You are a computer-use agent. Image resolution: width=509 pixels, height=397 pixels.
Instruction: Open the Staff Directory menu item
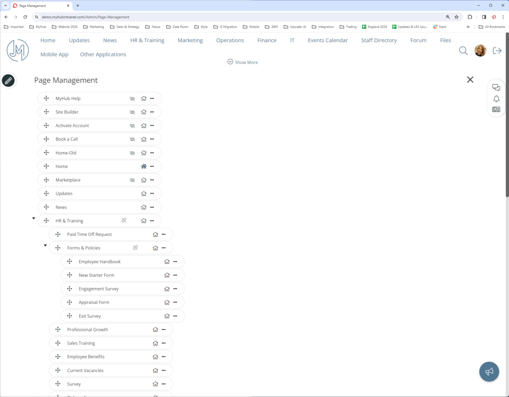point(379,40)
